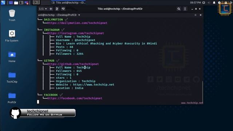This screenshot has width=233, height=131.
Task: Open the TechChip desktop folder
Action: (x=12, y=78)
